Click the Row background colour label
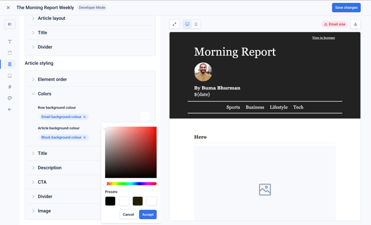 [57, 107]
